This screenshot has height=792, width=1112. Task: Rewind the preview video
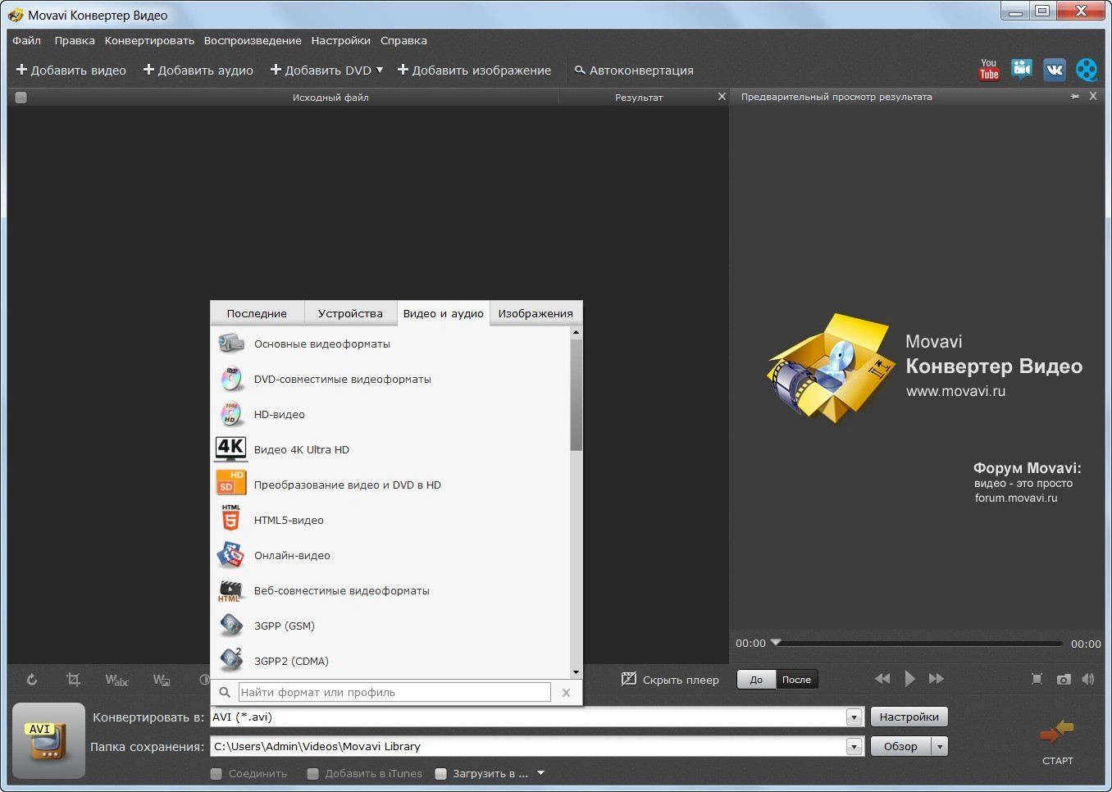(882, 679)
